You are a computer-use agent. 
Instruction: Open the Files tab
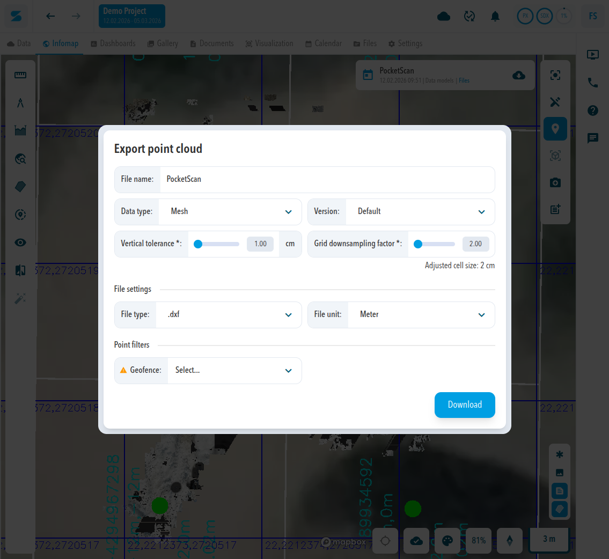(x=365, y=43)
